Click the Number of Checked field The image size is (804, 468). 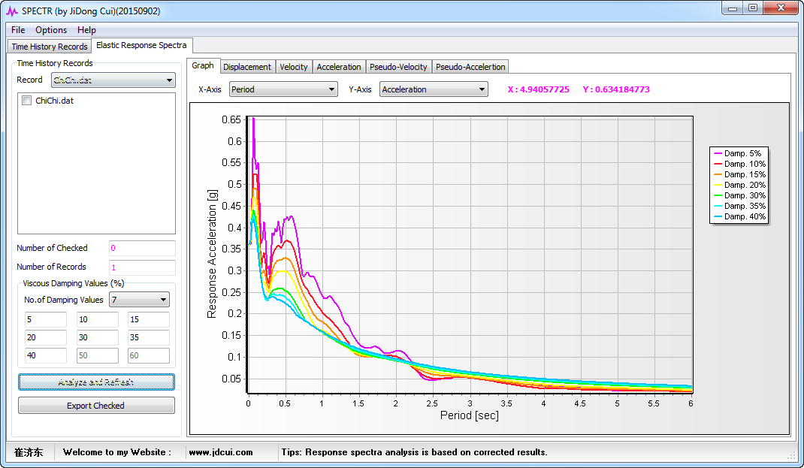coord(142,248)
